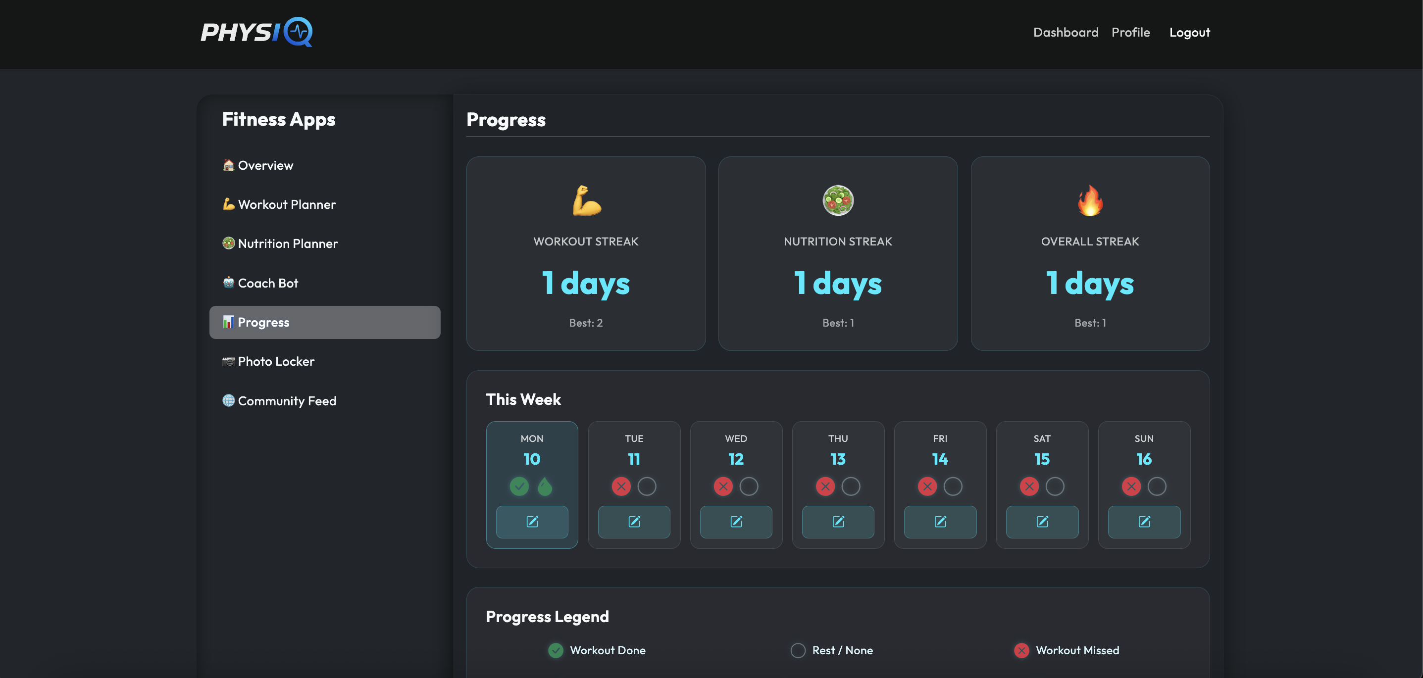This screenshot has width=1423, height=678.
Task: Mark Tuesday's missed workout as done
Action: pos(621,486)
